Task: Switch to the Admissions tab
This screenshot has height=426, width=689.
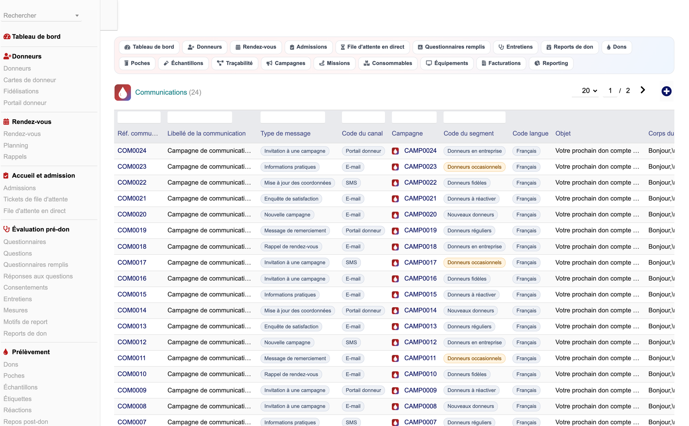Action: pyautogui.click(x=308, y=47)
